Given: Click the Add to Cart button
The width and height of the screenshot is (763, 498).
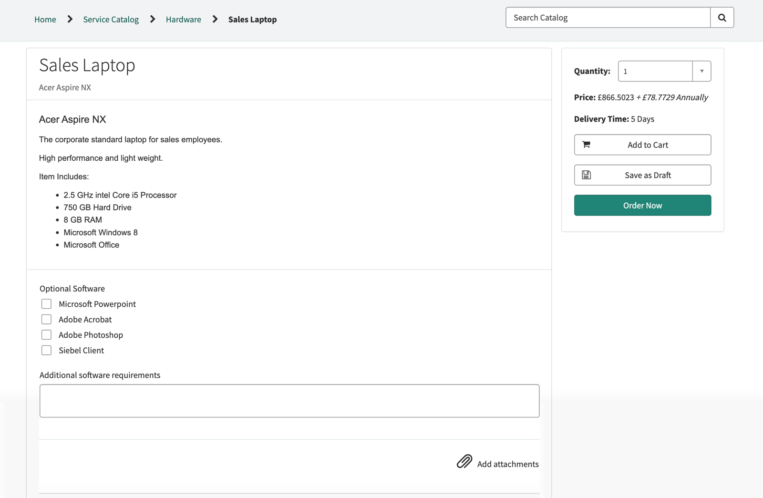Looking at the screenshot, I should click(642, 145).
